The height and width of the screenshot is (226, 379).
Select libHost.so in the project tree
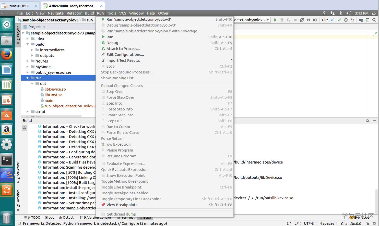tap(54, 95)
